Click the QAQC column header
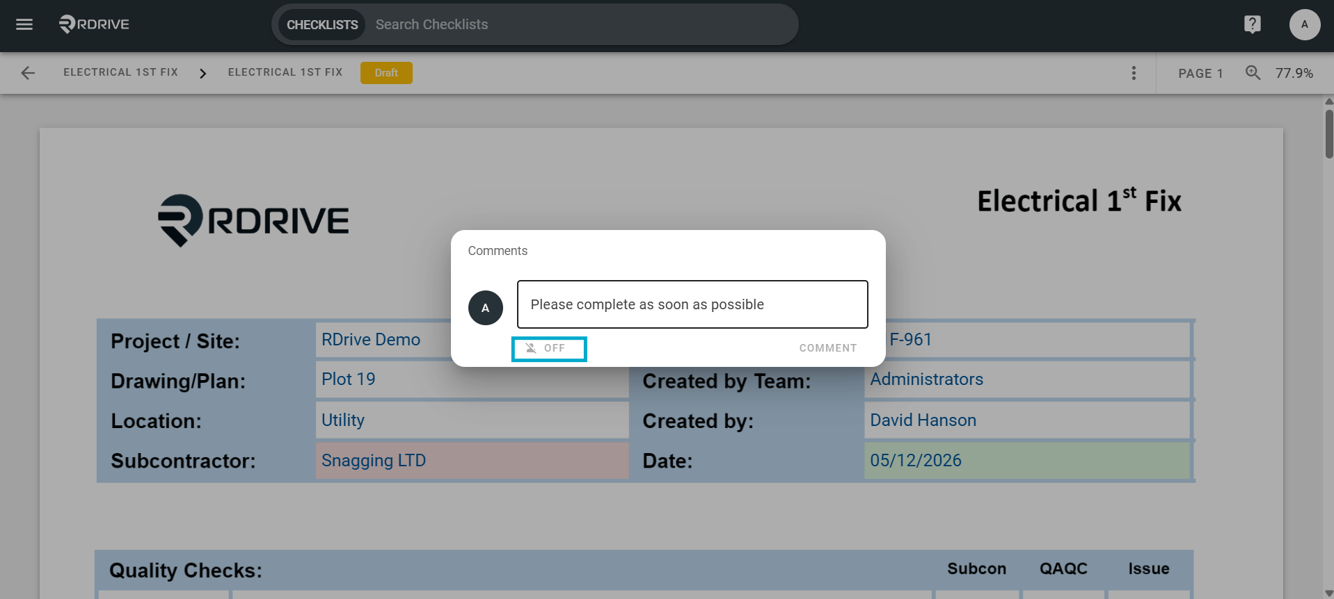 click(x=1063, y=568)
